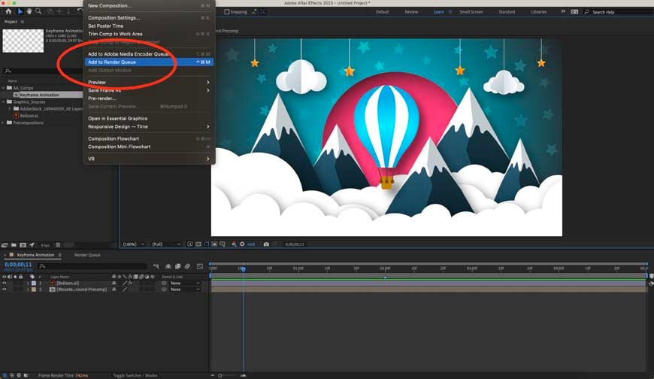Toggle fast previews icon in viewer footer
Screen dimensions: 654x379
[x=189, y=244]
